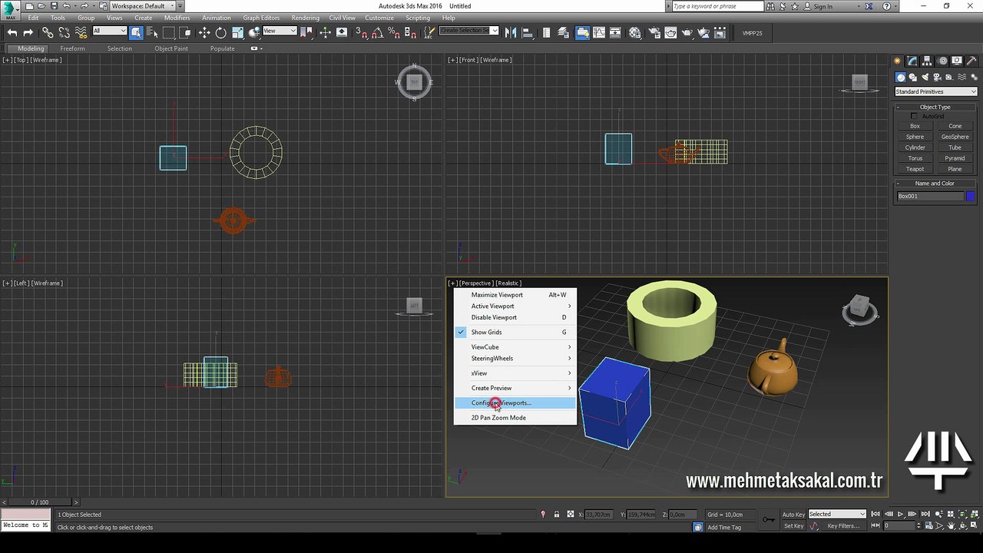Screen dimensions: 983x553
Task: Open the Motion panel tab icon
Action: click(944, 61)
